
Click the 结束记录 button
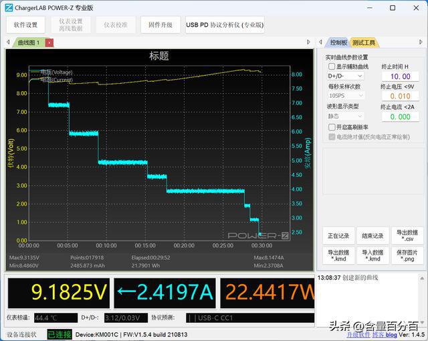372,235
